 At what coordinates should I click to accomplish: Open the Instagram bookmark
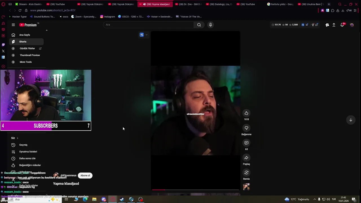click(107, 17)
